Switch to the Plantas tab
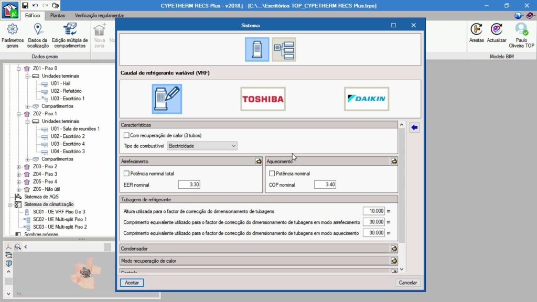537x302 pixels. (58, 16)
